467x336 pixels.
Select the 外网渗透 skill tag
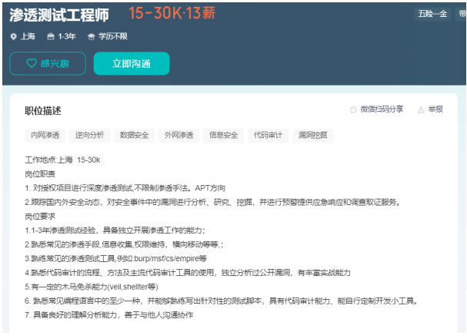coord(178,136)
